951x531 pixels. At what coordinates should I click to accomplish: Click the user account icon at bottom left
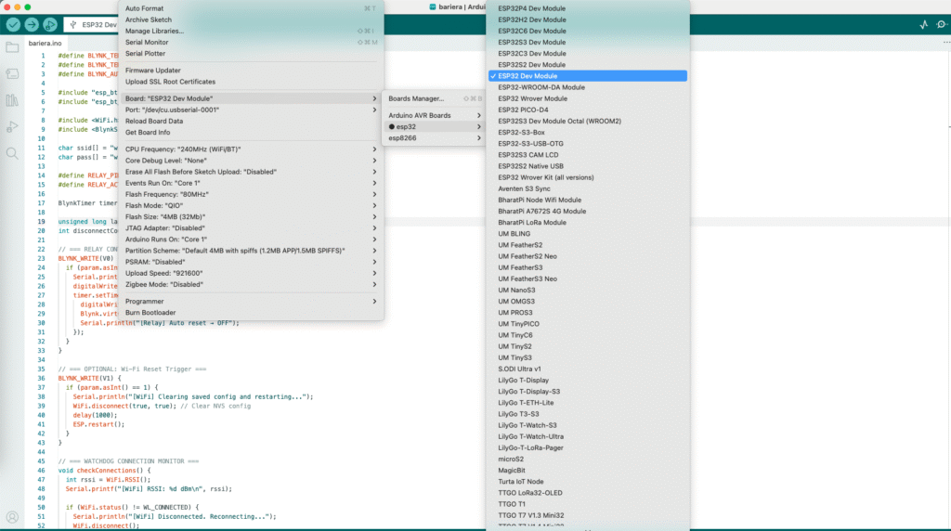(12, 517)
